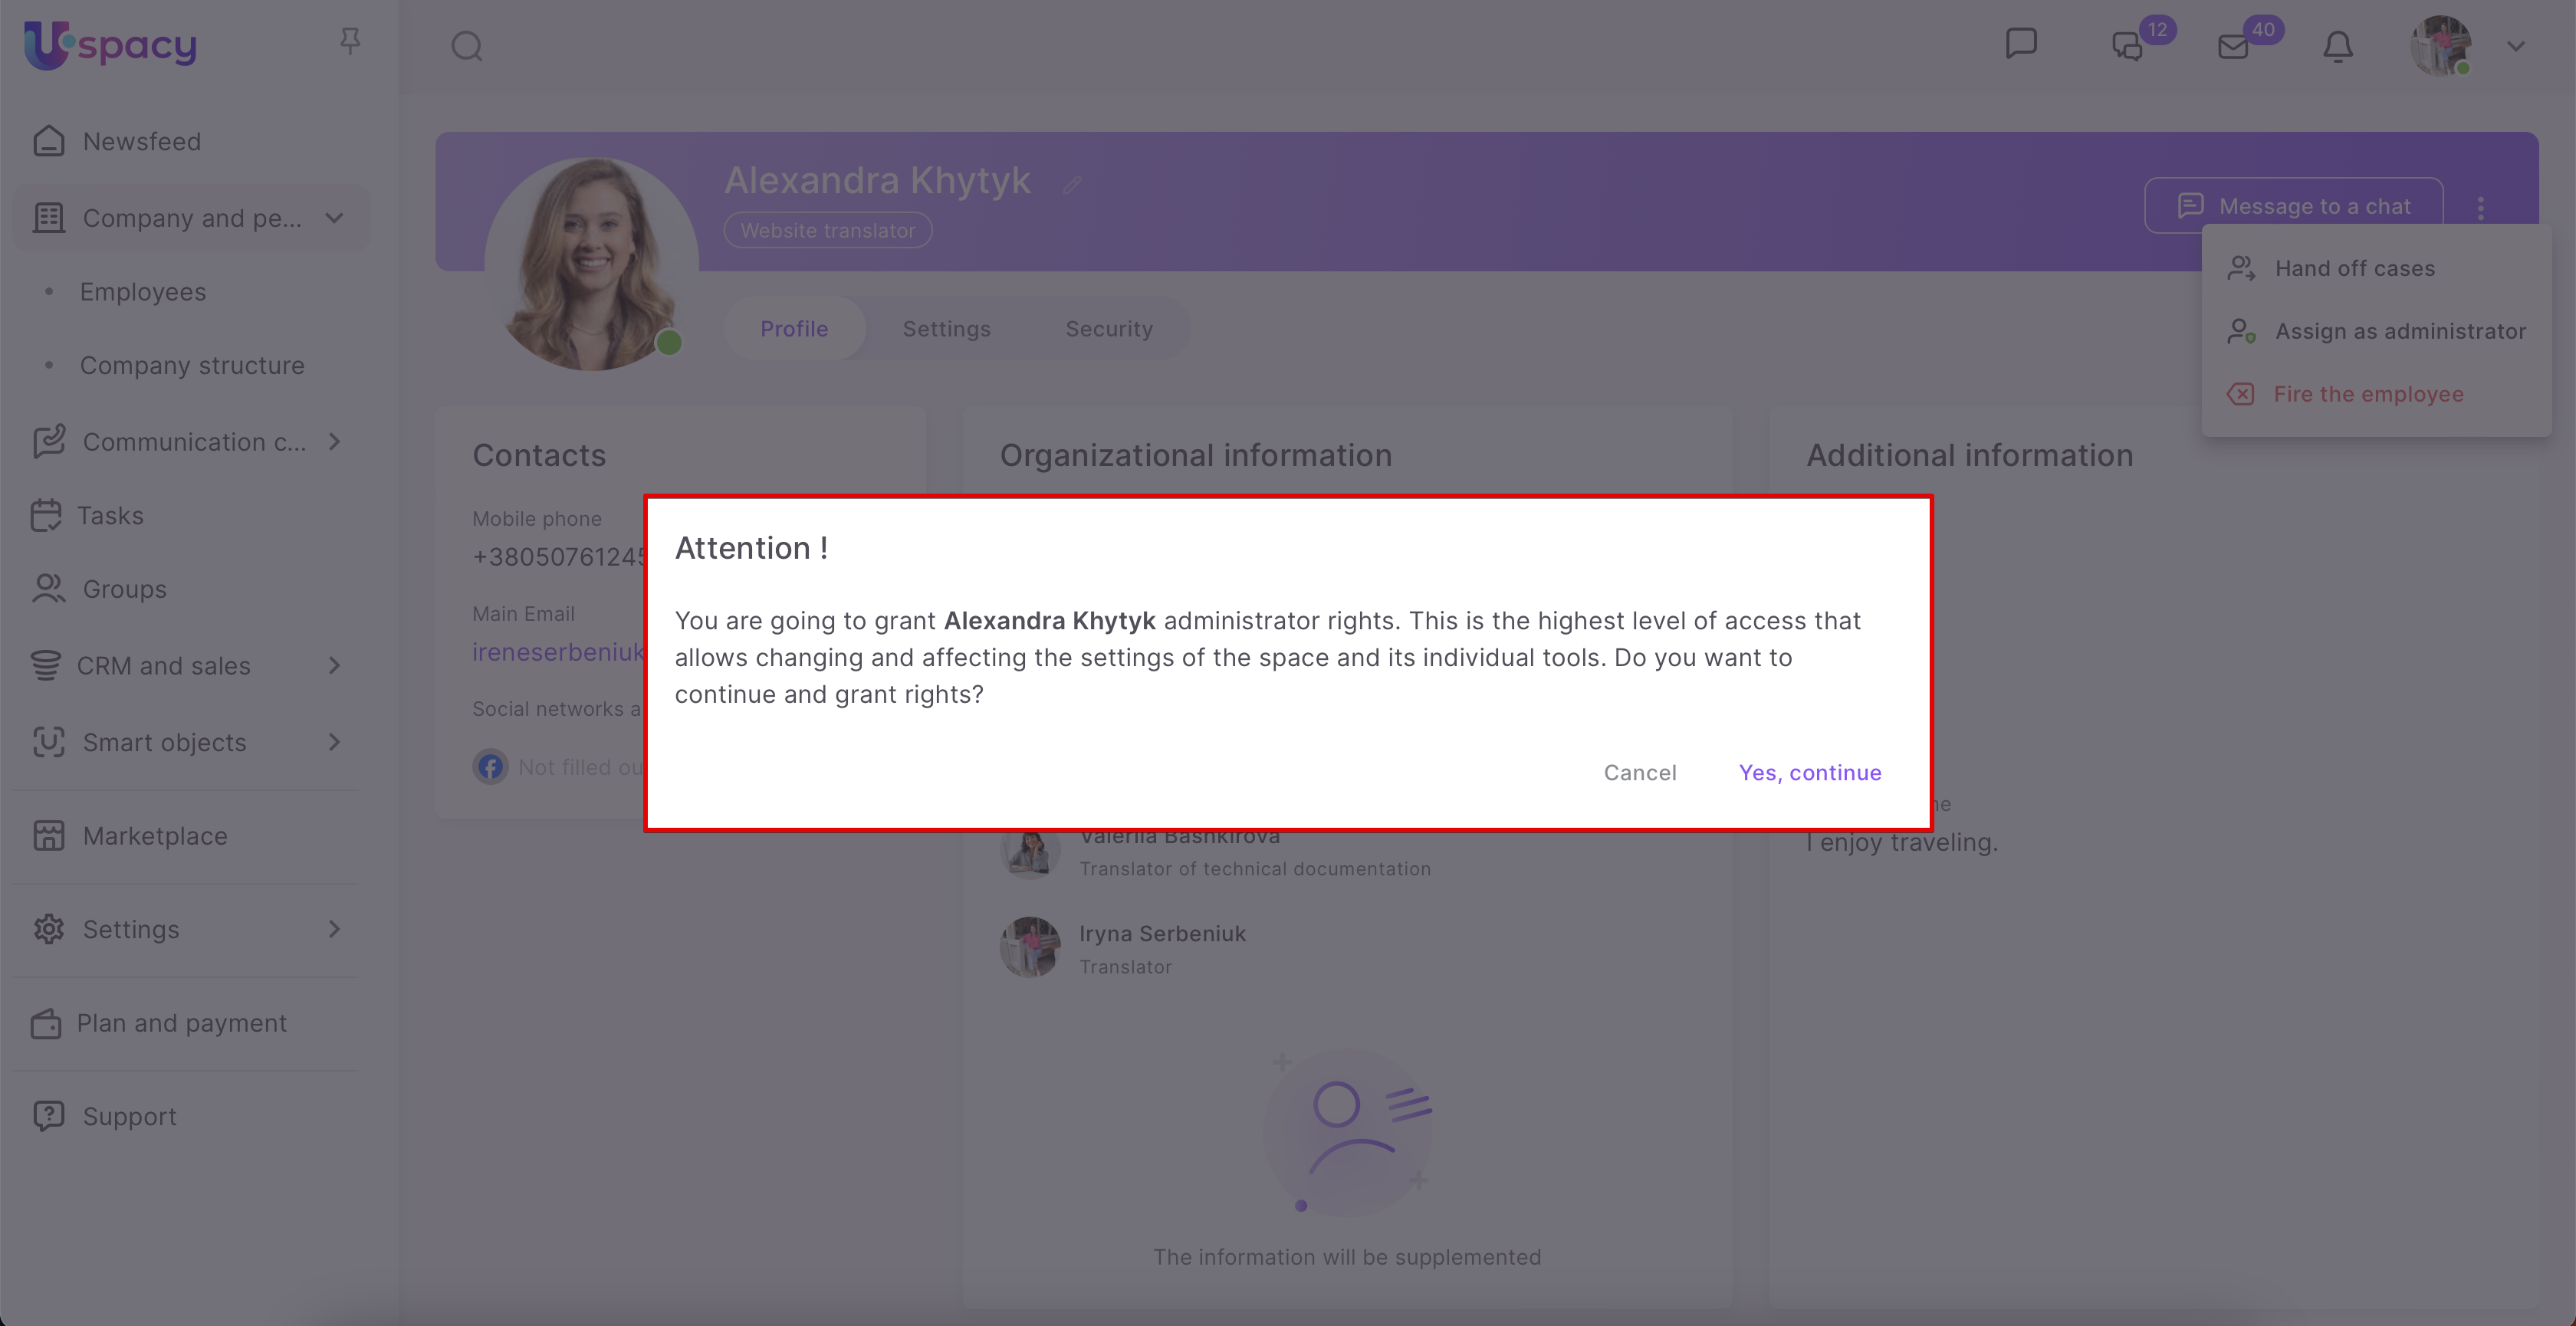This screenshot has width=2576, height=1326.
Task: Confirm with Yes, continue
Action: point(1809,772)
